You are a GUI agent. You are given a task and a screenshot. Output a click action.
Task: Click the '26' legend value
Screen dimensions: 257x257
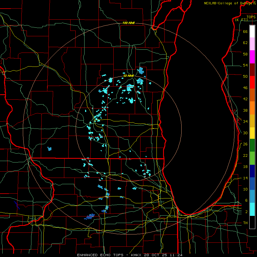[x=245, y=144]
